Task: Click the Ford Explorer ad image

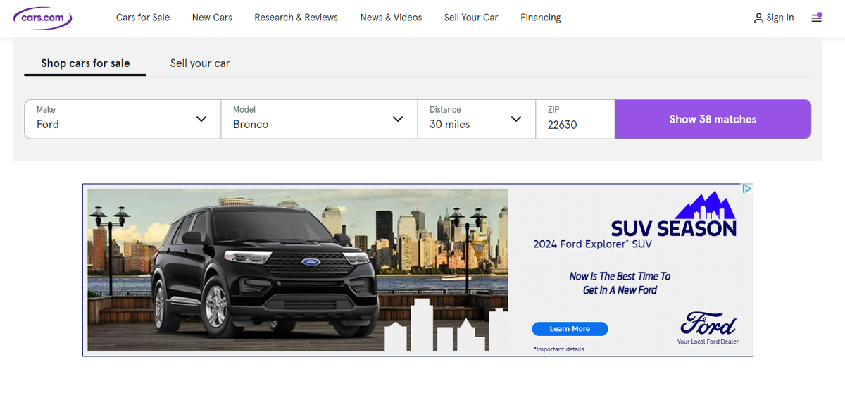Action: 297,270
